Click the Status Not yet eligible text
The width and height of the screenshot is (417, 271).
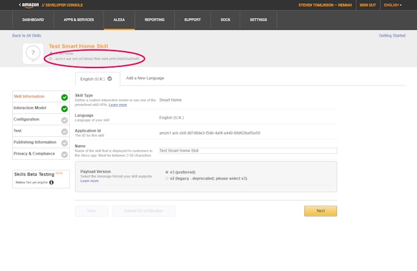32,182
